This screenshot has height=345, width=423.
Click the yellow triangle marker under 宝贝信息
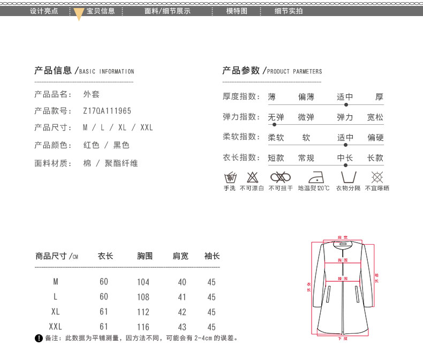(79, 15)
